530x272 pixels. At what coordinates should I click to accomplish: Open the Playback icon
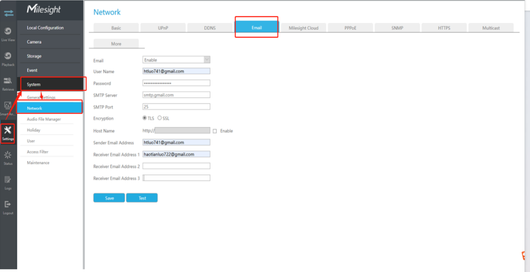point(8,56)
